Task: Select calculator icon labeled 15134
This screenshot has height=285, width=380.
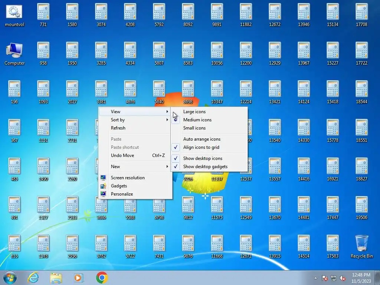Action: 333,15
